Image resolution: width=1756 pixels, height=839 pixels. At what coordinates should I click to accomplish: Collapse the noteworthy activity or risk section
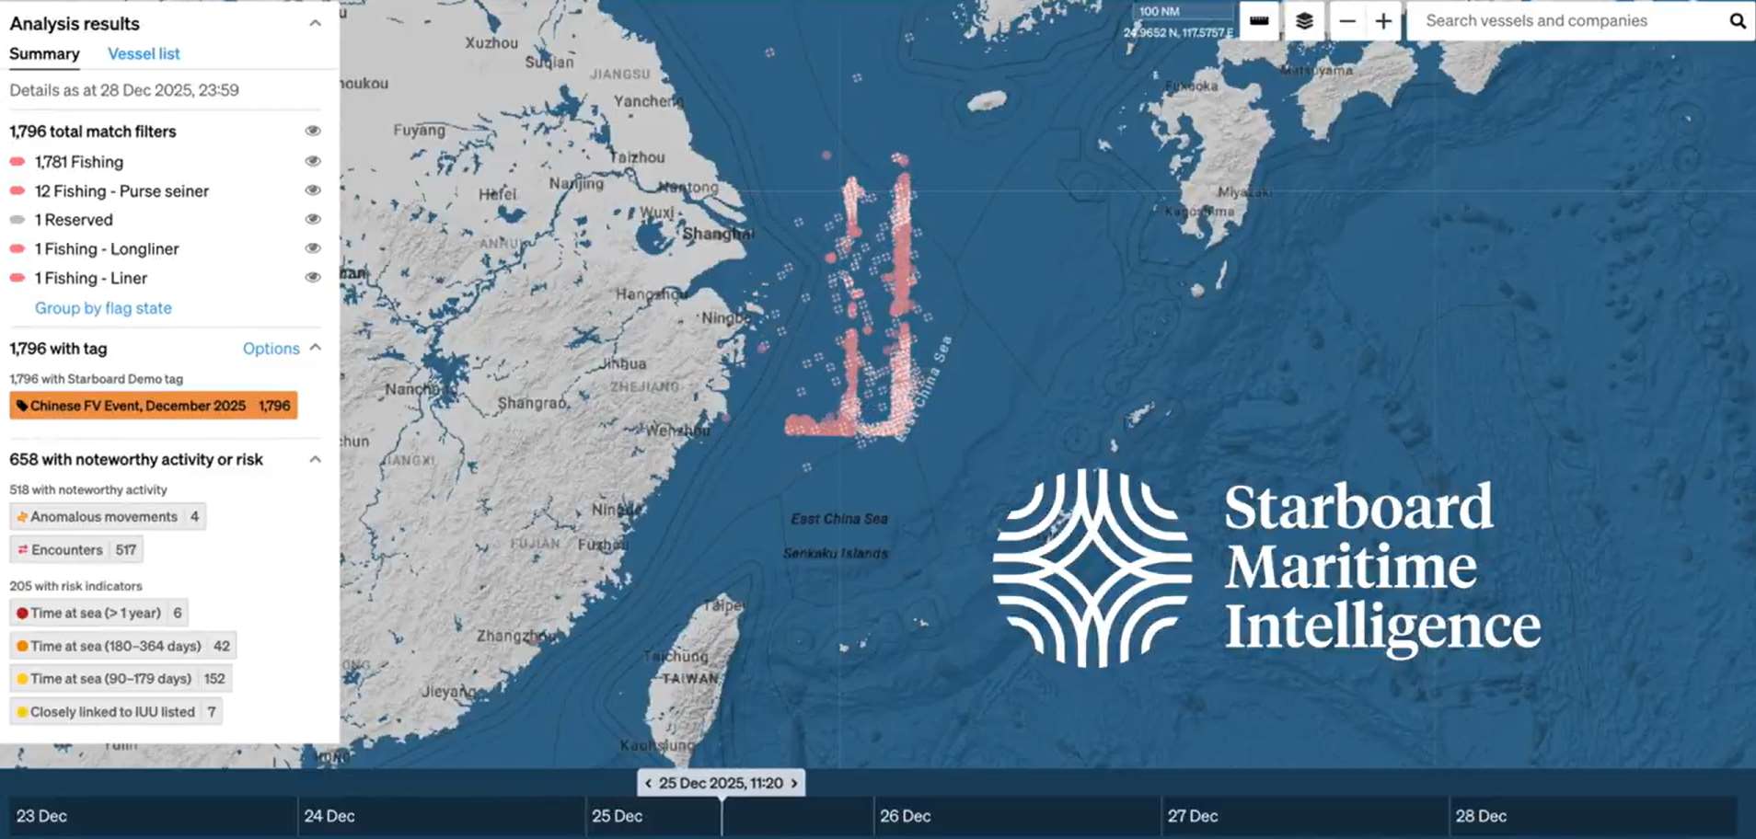(x=315, y=459)
